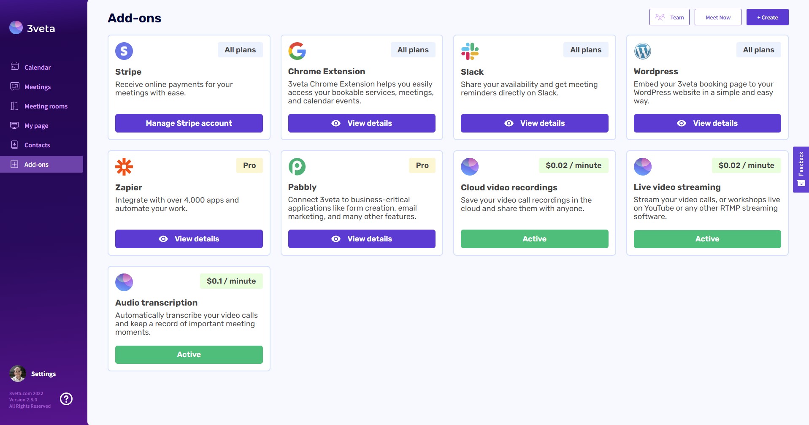Click the Stripe logo icon
The width and height of the screenshot is (809, 425).
point(124,51)
